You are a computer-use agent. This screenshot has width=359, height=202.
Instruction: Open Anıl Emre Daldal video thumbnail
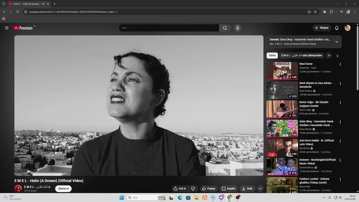click(x=282, y=148)
